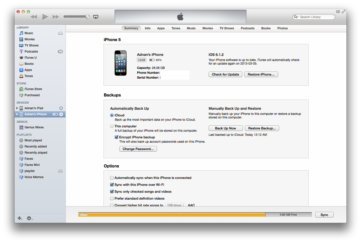Toggle Sync with this iPhone over Wi-Fi

(x=112, y=185)
